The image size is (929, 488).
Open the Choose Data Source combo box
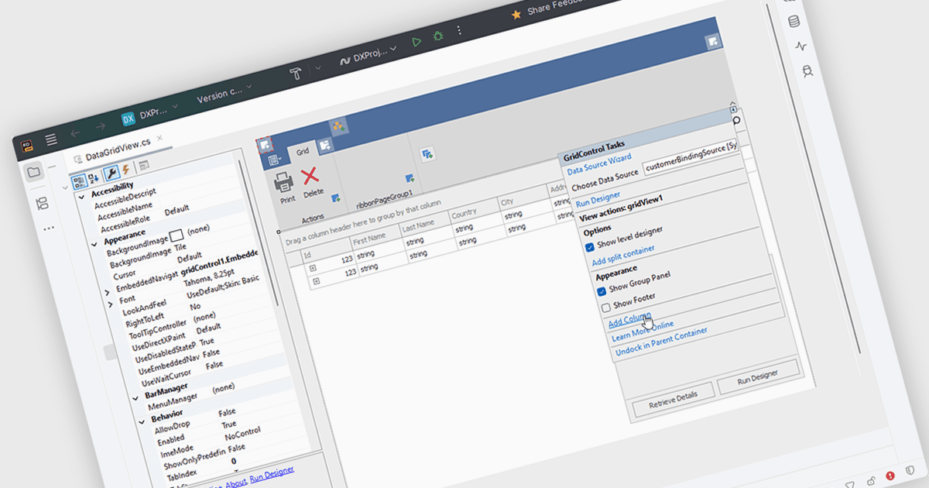(x=691, y=157)
